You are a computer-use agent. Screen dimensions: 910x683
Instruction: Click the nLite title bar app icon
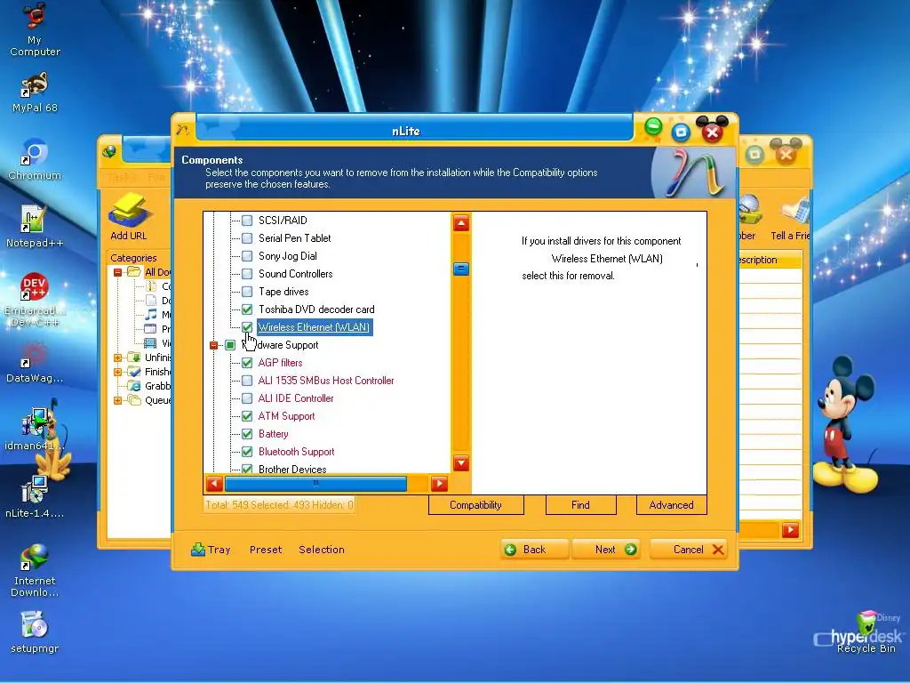(183, 130)
